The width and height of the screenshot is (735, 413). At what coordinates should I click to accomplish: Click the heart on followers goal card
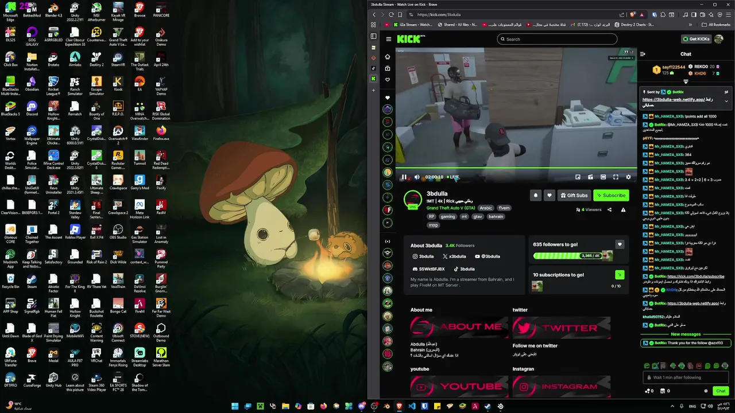(620, 244)
